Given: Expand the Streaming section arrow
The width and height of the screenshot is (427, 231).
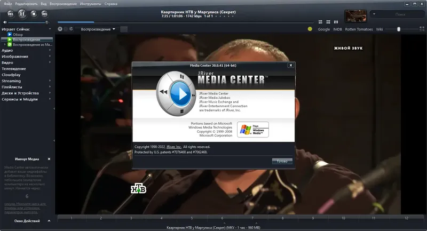Looking at the screenshot, I should pos(50,81).
